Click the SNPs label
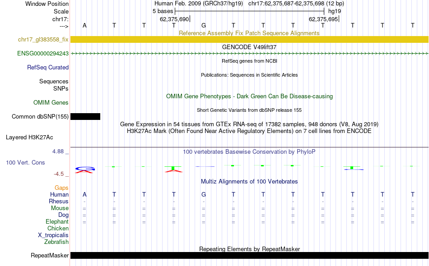429x266 pixels. point(61,88)
